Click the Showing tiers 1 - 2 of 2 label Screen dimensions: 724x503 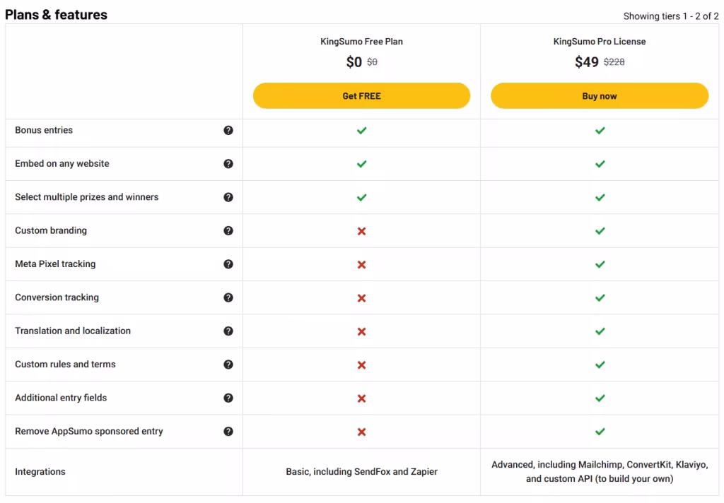click(x=670, y=16)
